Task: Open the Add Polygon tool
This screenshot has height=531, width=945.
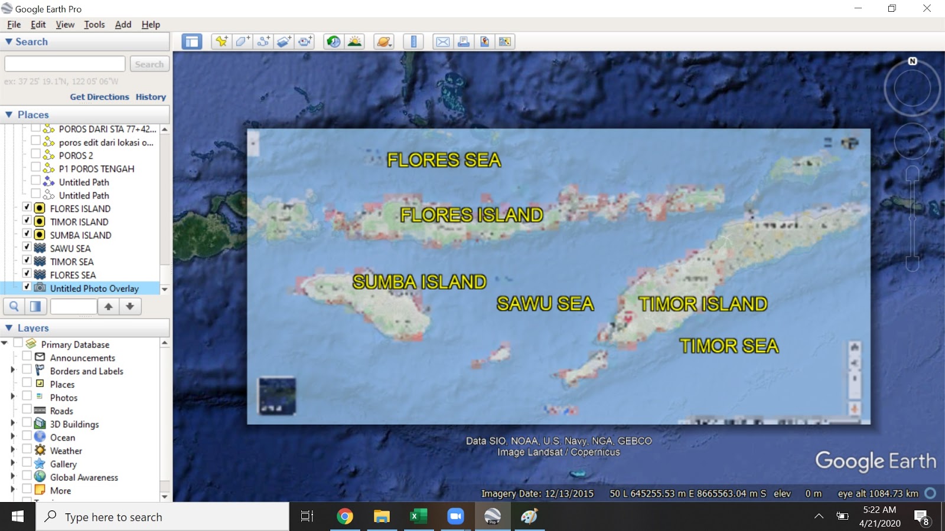Action: click(242, 41)
